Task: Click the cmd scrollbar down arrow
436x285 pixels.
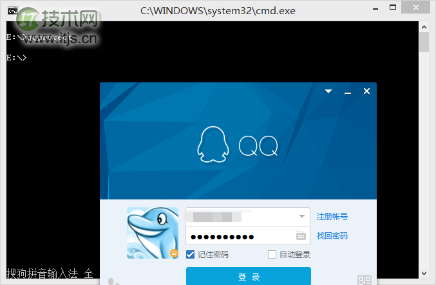Action: [424, 273]
